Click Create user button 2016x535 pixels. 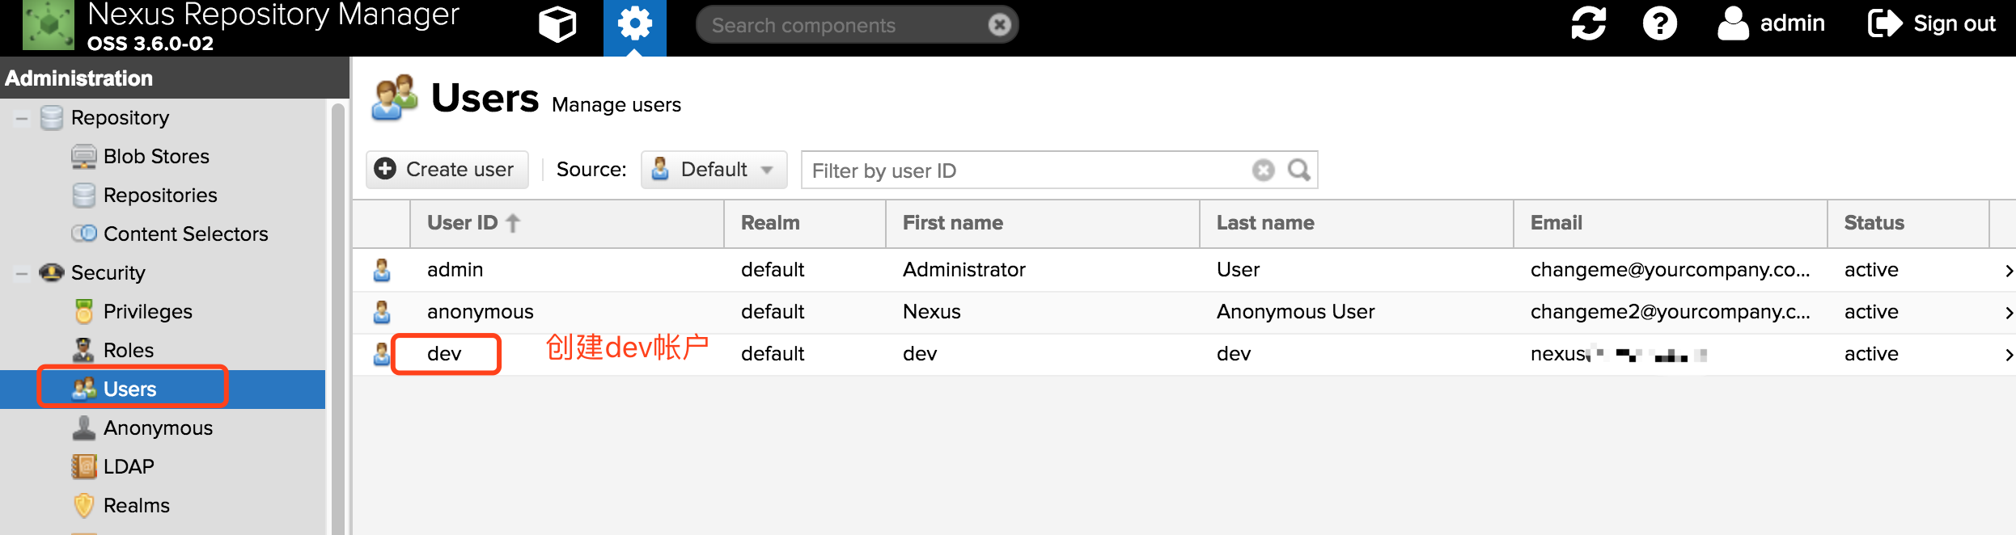click(447, 169)
